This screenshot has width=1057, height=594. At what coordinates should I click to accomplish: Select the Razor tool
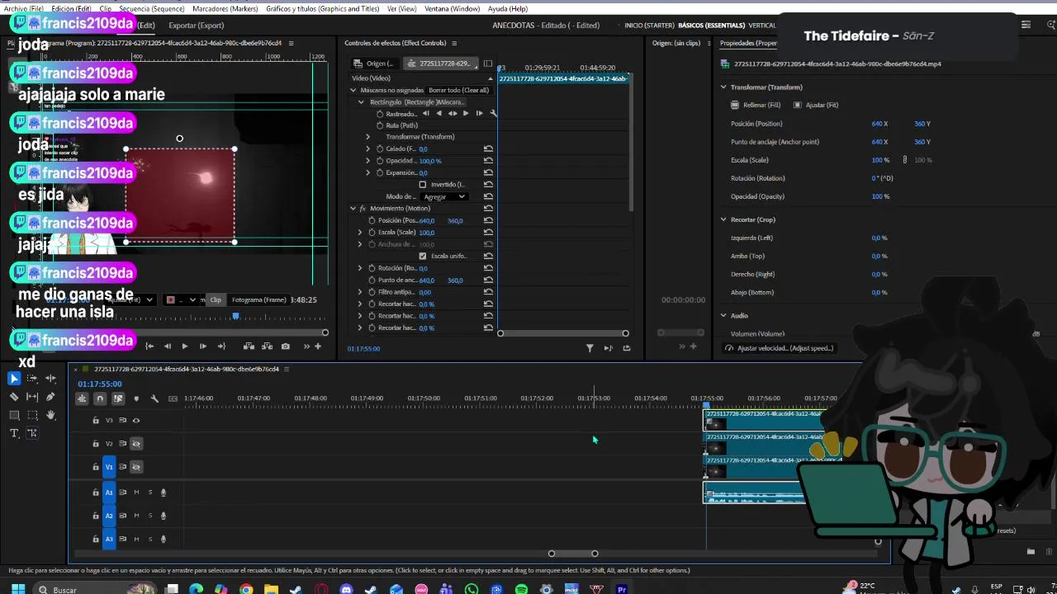point(14,397)
